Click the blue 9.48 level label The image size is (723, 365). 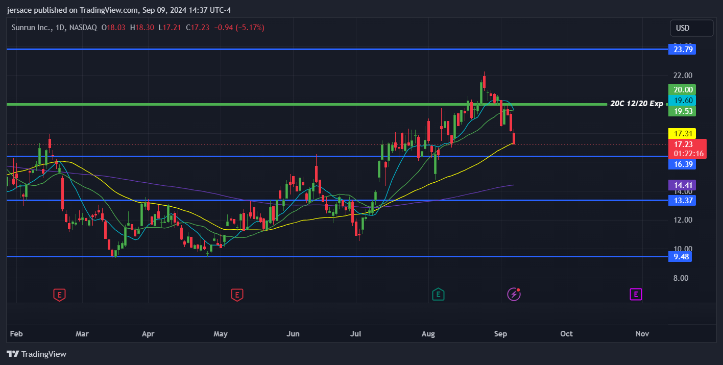tap(680, 256)
